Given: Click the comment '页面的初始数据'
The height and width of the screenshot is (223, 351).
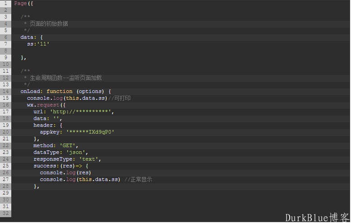Looking at the screenshot, I should coord(49,23).
